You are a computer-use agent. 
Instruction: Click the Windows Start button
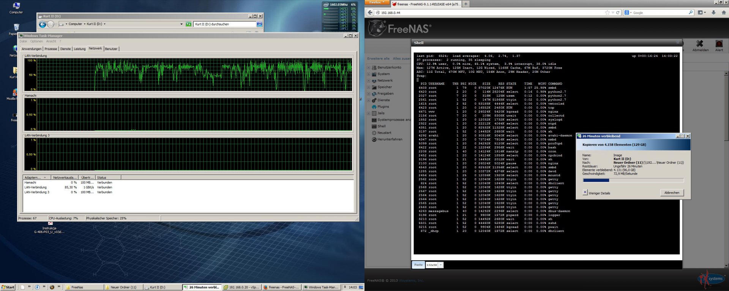(8, 287)
